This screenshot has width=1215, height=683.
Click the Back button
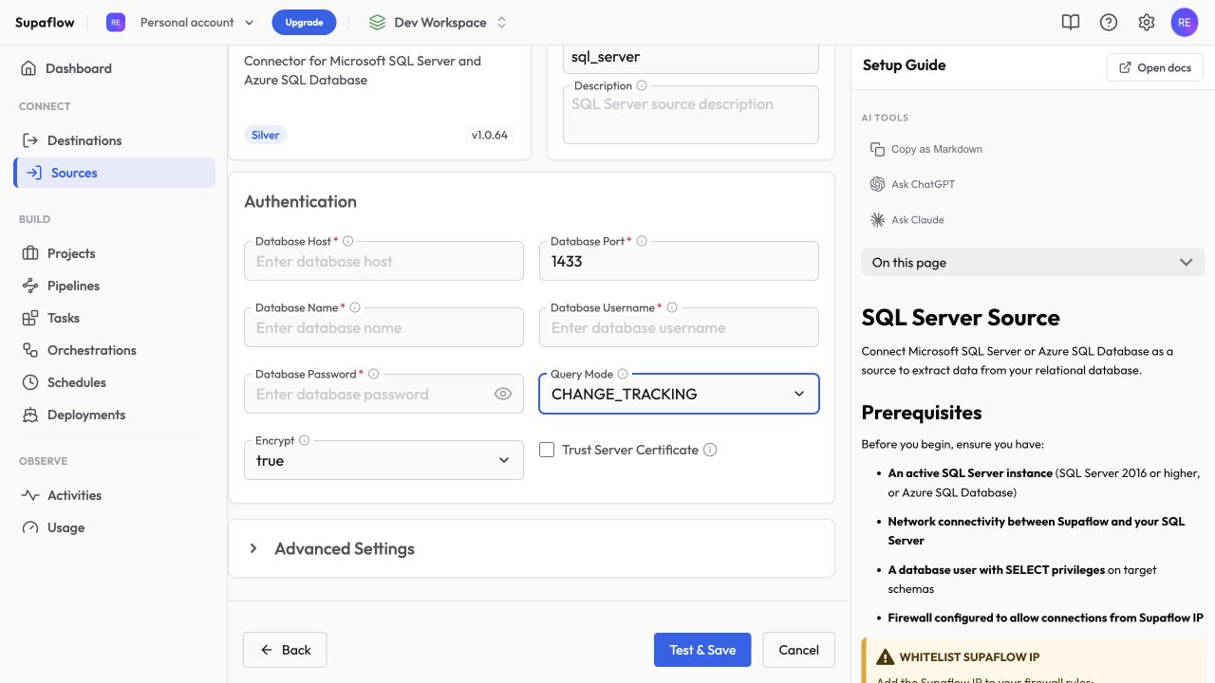[285, 650]
